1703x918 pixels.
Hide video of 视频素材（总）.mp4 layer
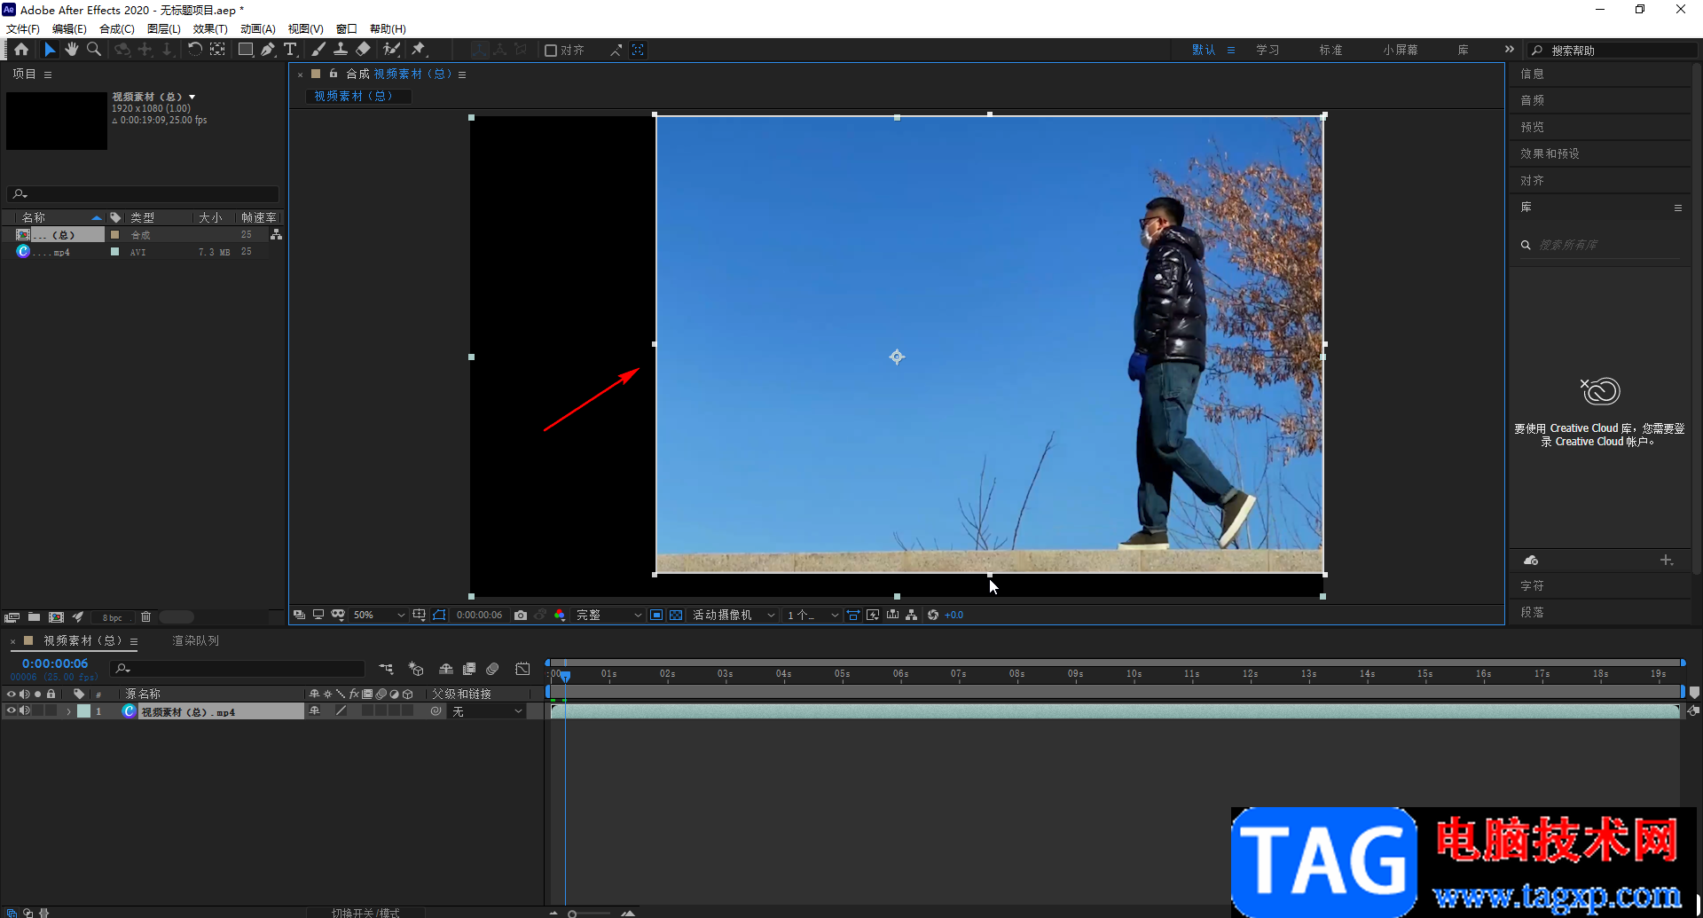pos(11,711)
